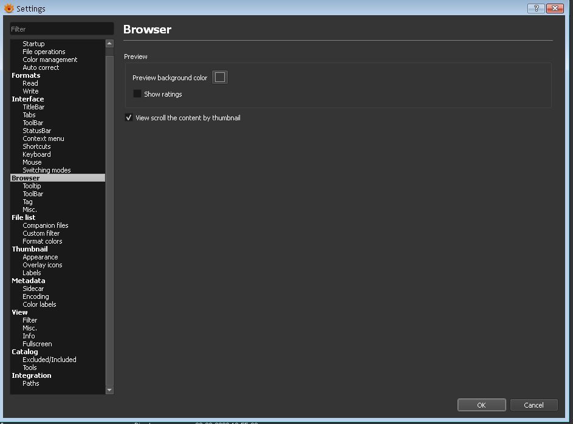The image size is (573, 424).
Task: Open Overlay icons settings
Action: [x=43, y=265]
